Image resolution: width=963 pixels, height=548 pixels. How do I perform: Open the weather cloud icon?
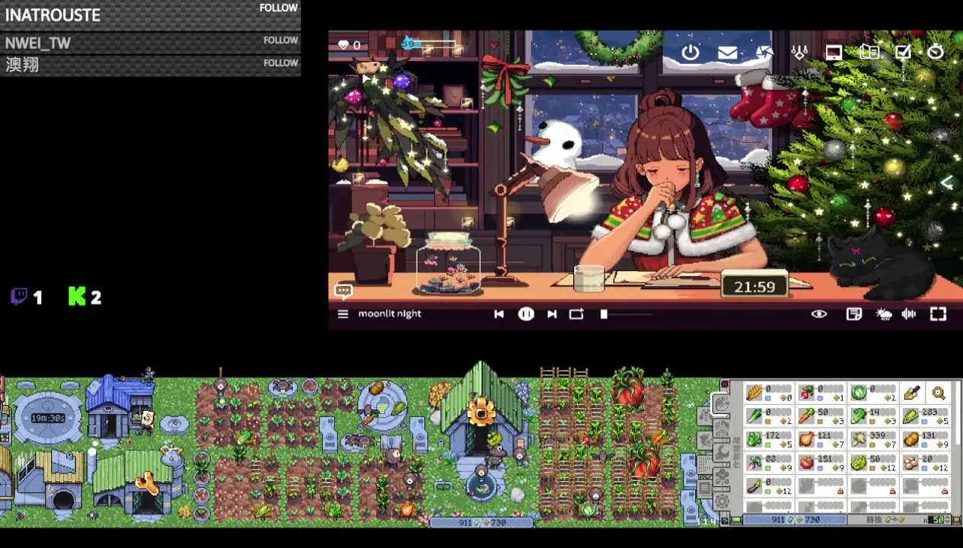(884, 314)
